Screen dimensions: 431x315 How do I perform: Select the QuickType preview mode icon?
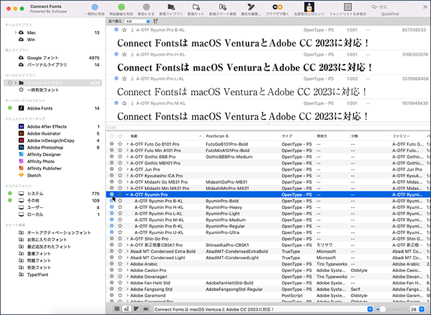point(127,309)
